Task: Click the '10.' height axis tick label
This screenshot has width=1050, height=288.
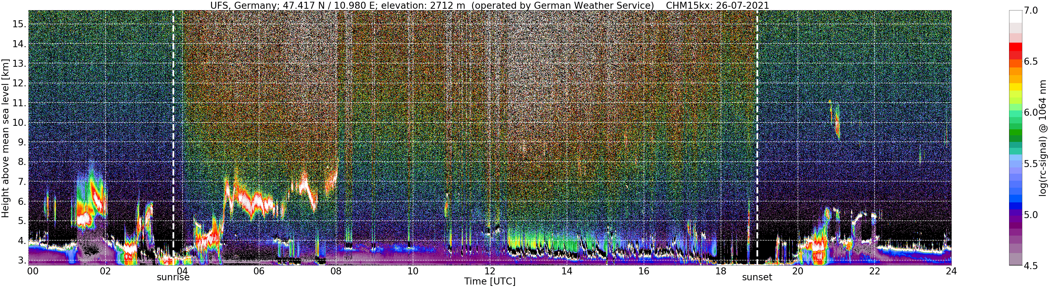Action: (x=19, y=123)
